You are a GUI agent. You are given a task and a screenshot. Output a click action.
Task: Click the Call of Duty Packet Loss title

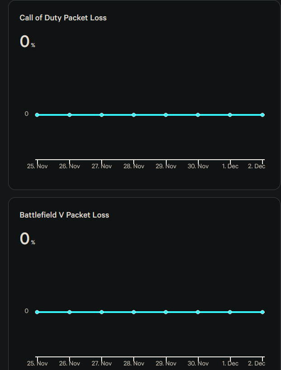point(63,18)
